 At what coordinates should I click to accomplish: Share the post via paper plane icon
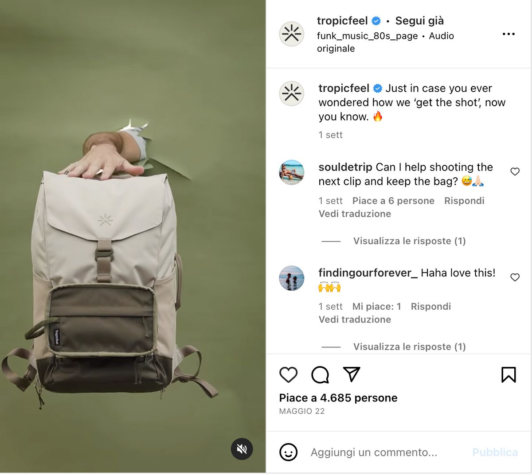(352, 374)
